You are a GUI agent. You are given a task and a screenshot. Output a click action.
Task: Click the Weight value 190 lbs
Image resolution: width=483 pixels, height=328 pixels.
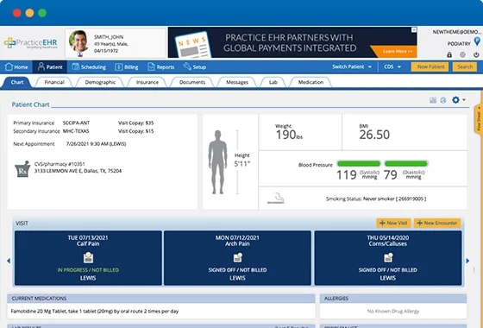pos(289,135)
